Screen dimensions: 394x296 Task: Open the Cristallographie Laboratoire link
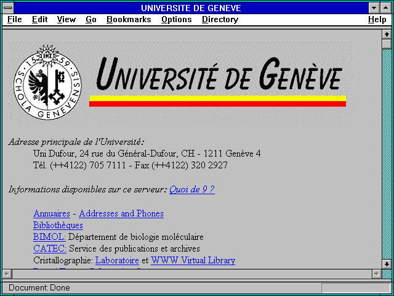pos(117,260)
